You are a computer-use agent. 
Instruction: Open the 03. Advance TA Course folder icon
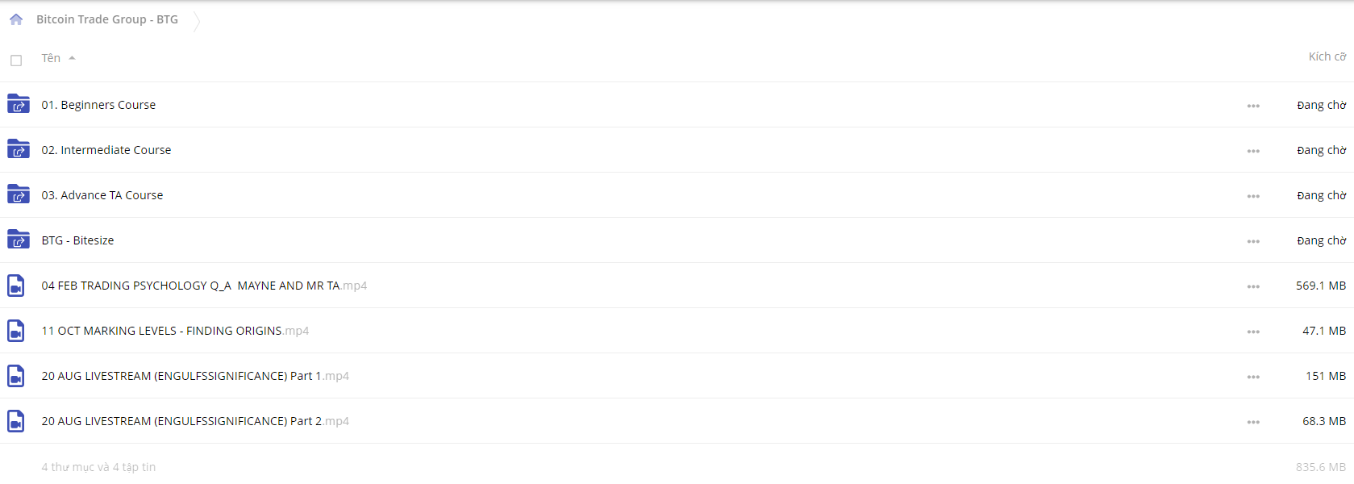click(19, 194)
